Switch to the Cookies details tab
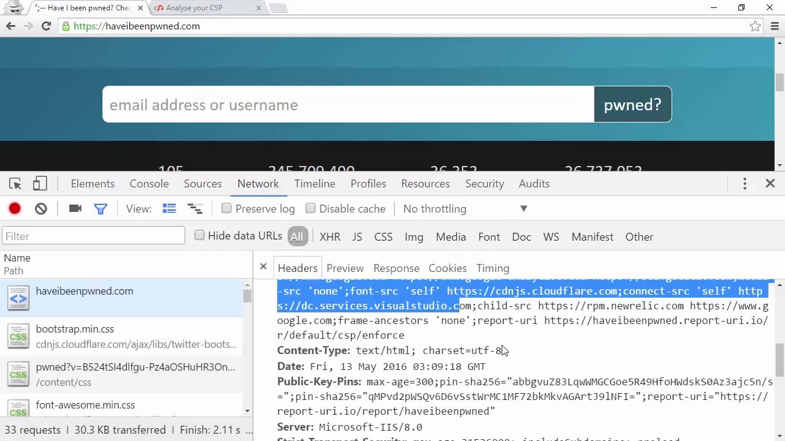Viewport: 785px width, 441px height. pyautogui.click(x=448, y=268)
